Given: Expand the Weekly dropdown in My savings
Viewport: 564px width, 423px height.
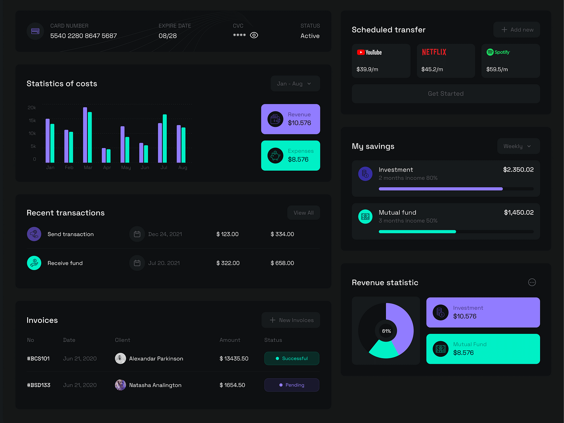Looking at the screenshot, I should coord(518,146).
